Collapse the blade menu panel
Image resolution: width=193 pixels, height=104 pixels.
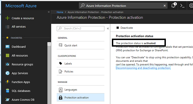pyautogui.click(x=108, y=29)
